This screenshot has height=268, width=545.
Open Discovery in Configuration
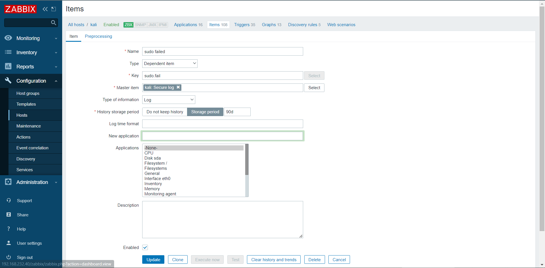coord(35,159)
